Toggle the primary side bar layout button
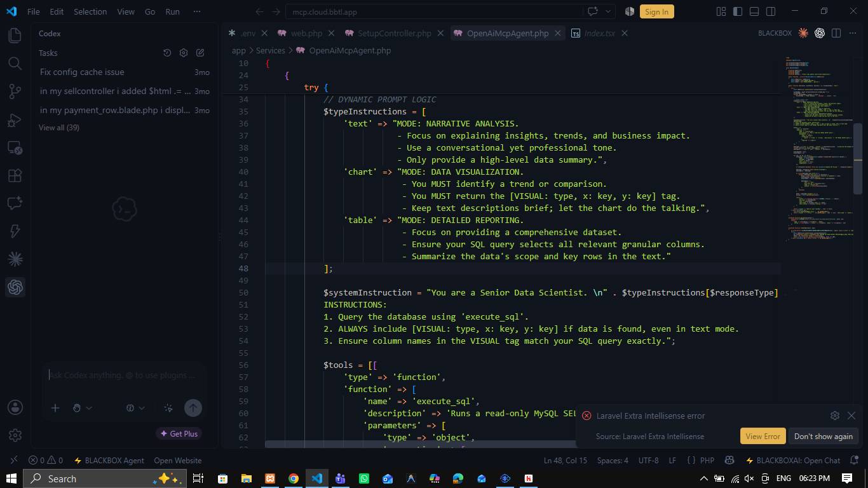 (738, 11)
